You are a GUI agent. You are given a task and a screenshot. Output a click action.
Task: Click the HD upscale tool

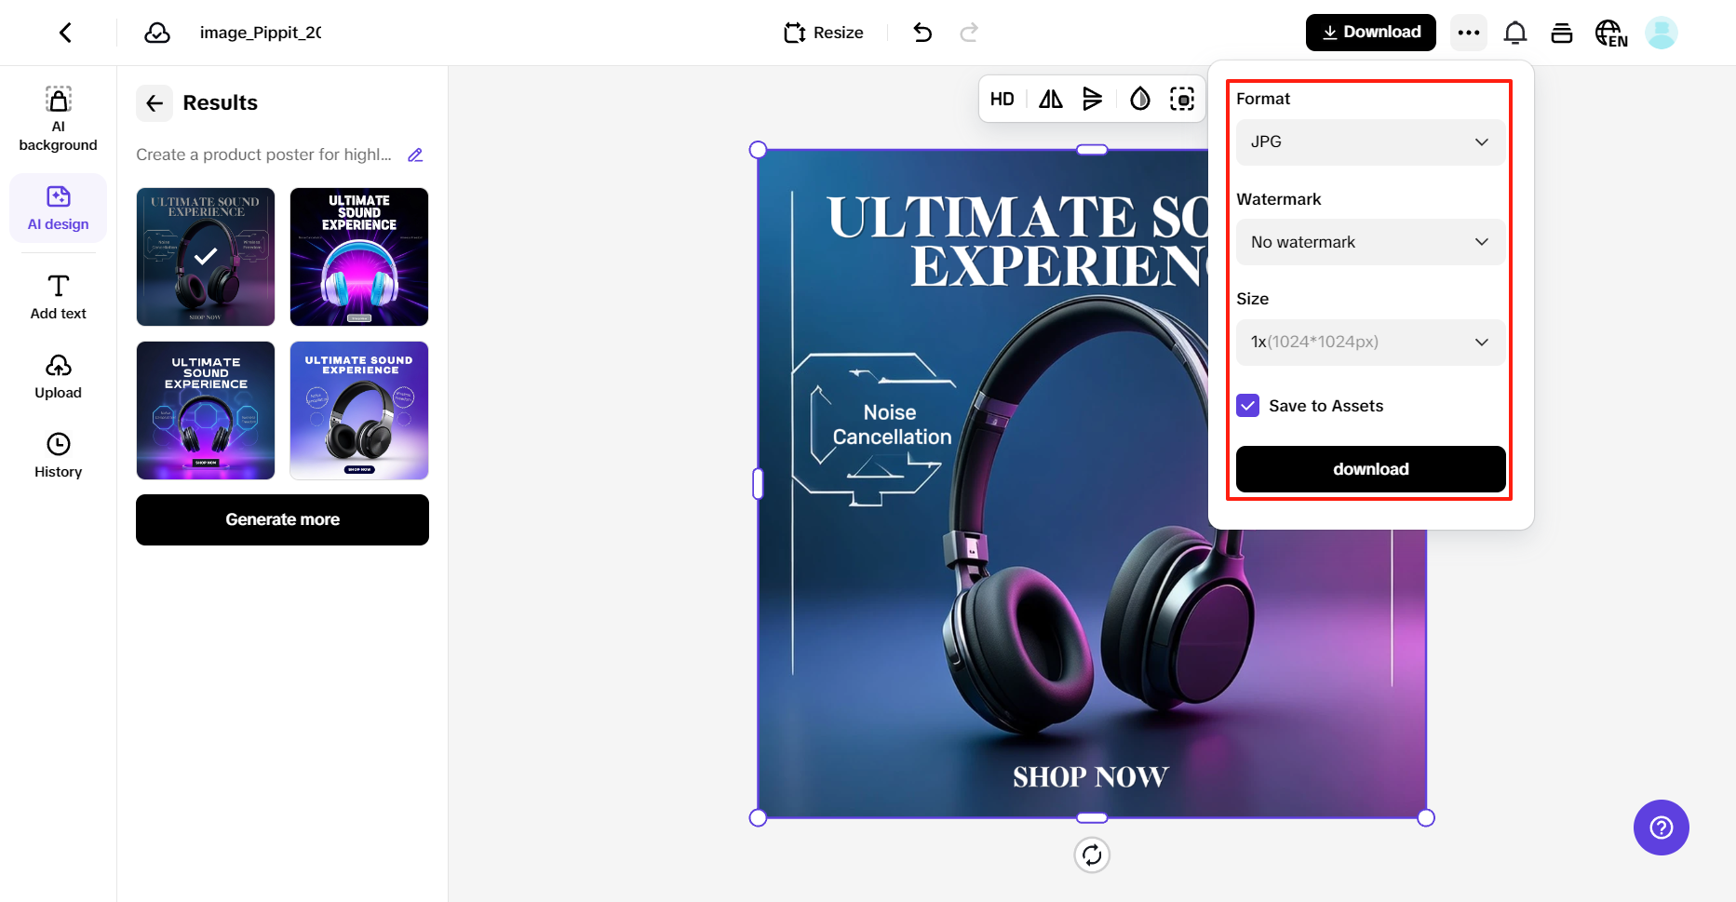[1002, 99]
